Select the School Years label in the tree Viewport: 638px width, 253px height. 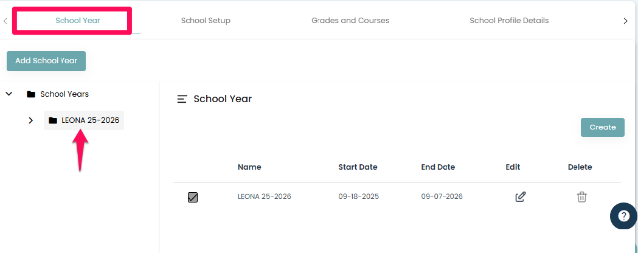click(x=64, y=94)
